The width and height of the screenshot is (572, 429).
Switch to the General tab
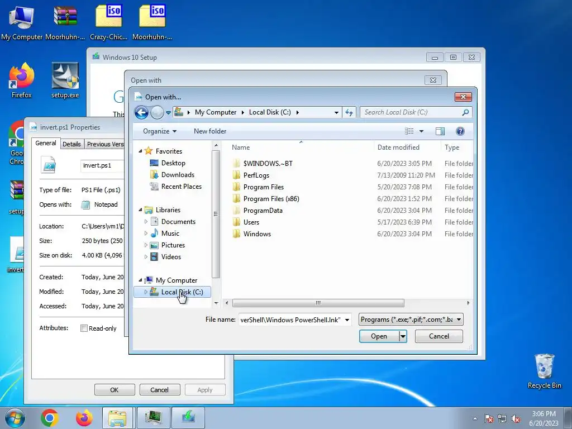tap(46, 143)
